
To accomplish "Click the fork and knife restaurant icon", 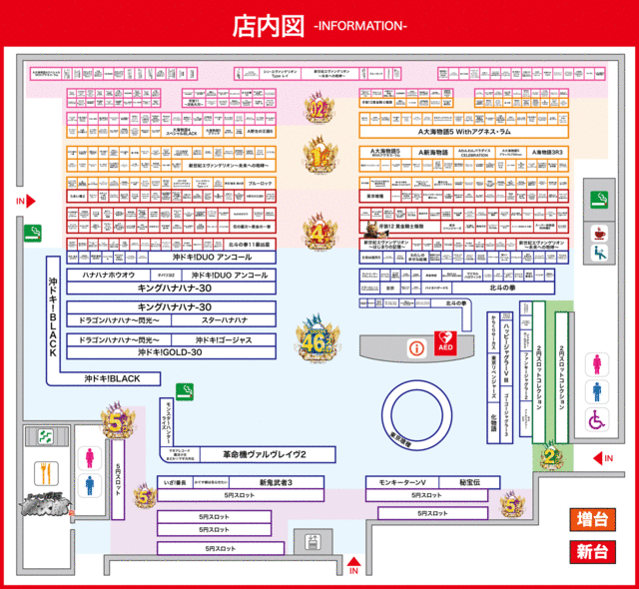I will click(44, 469).
